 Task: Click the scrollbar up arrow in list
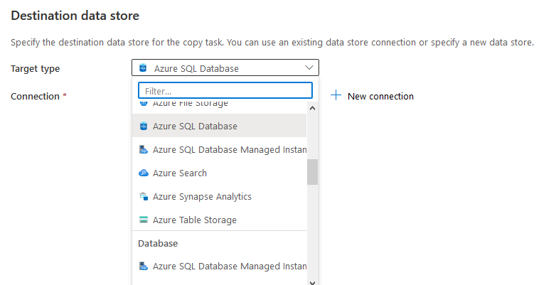(x=312, y=108)
